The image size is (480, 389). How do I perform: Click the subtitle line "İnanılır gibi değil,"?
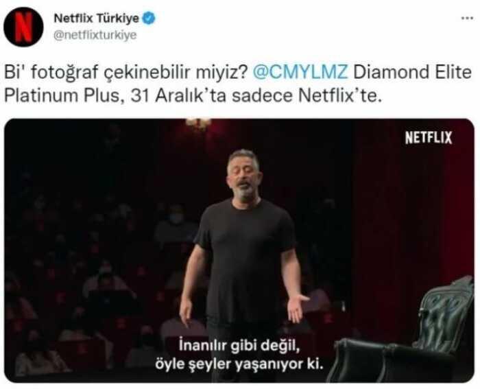(x=239, y=346)
